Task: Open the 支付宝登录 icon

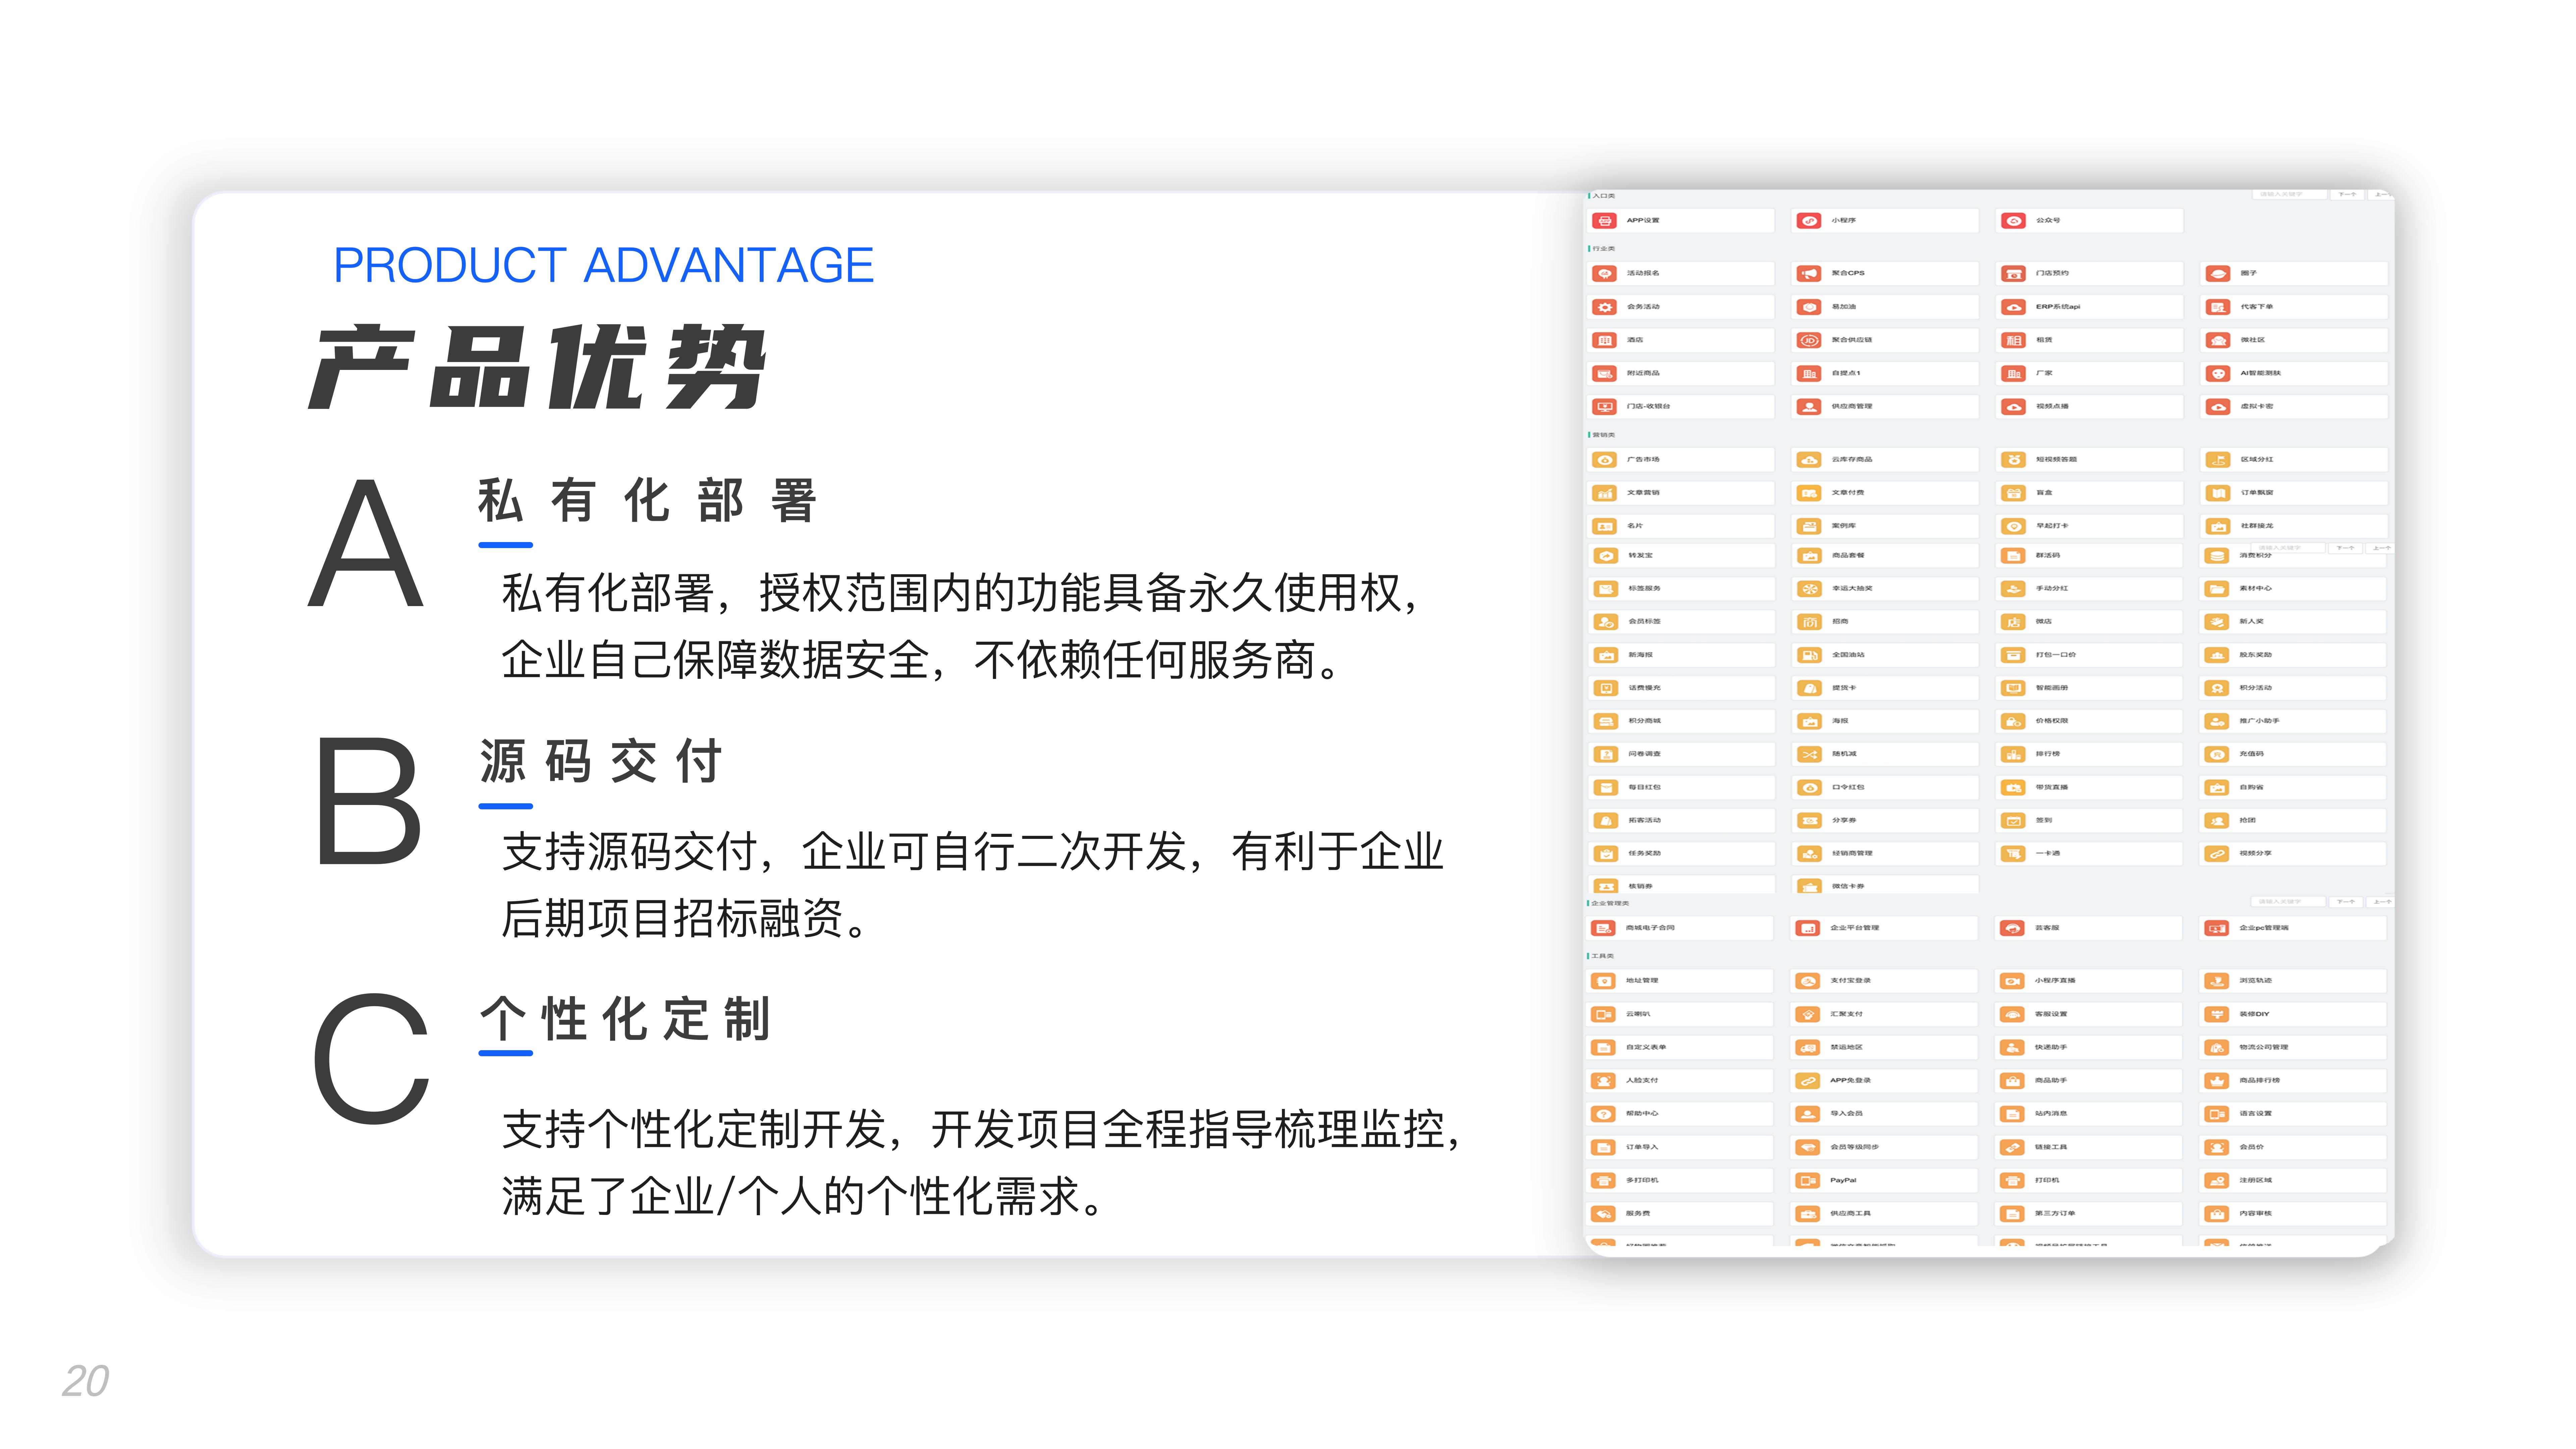Action: coord(1808,981)
